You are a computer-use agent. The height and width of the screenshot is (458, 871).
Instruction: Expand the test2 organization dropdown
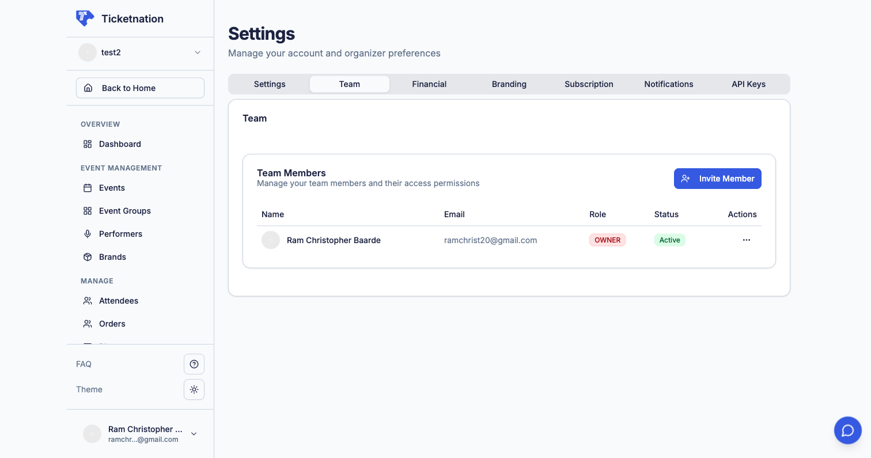point(197,52)
